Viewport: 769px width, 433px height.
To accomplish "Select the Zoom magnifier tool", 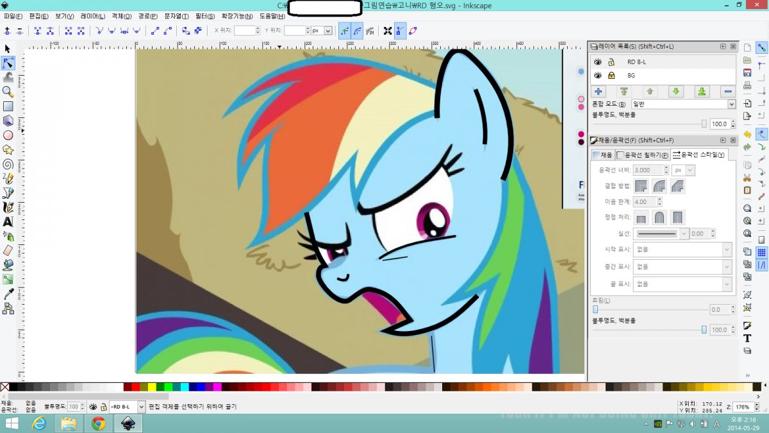I will coord(8,92).
